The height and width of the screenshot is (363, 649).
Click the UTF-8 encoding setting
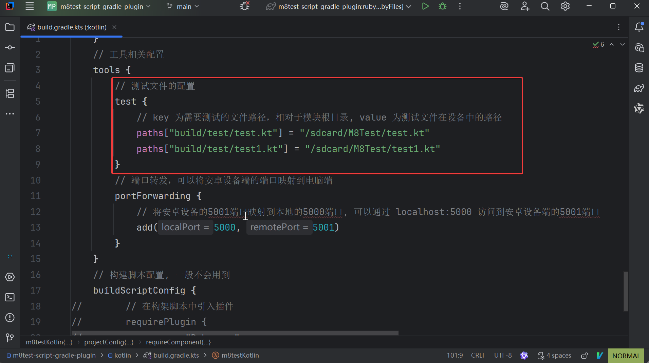coord(503,356)
